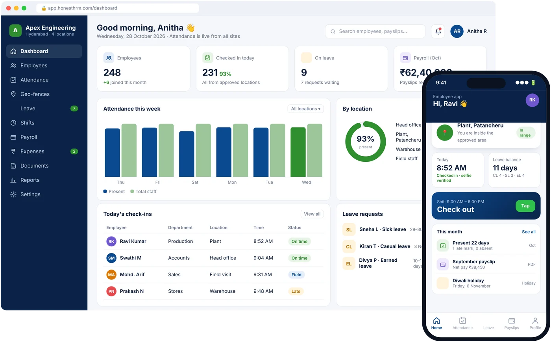Tap the green Tap button to check out
The image size is (551, 342).
point(525,206)
